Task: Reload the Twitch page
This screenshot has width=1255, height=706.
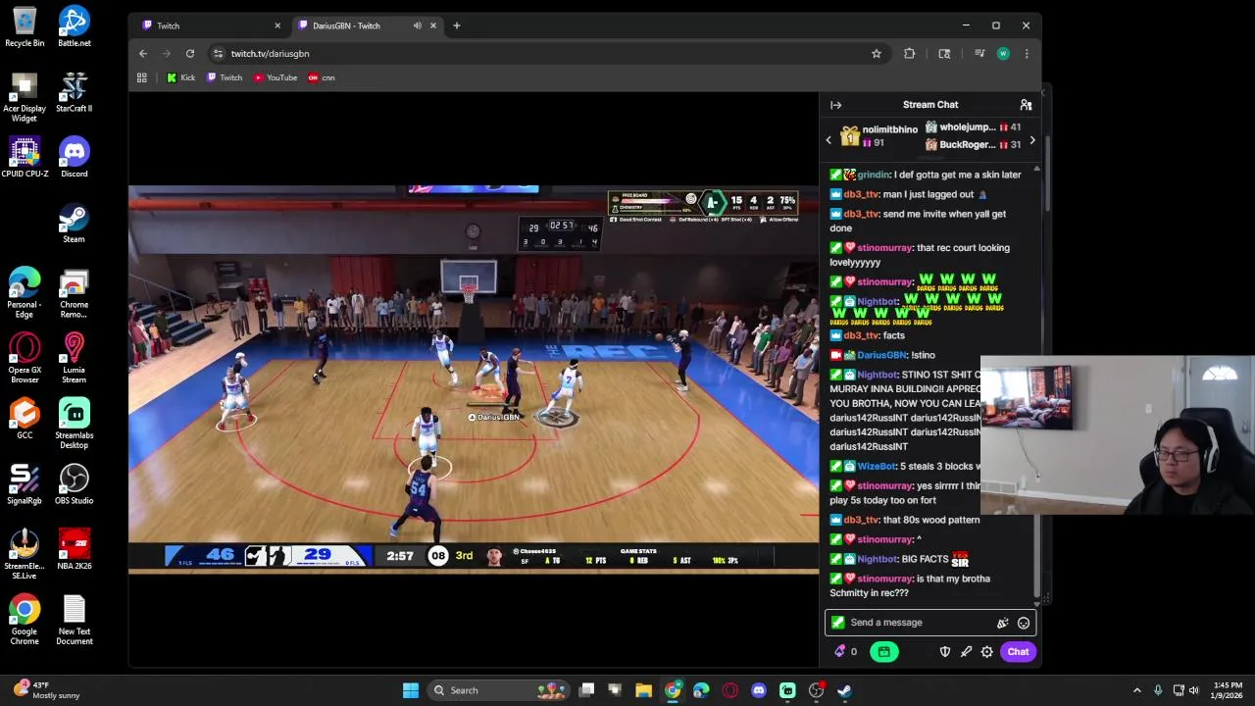Action: click(190, 54)
